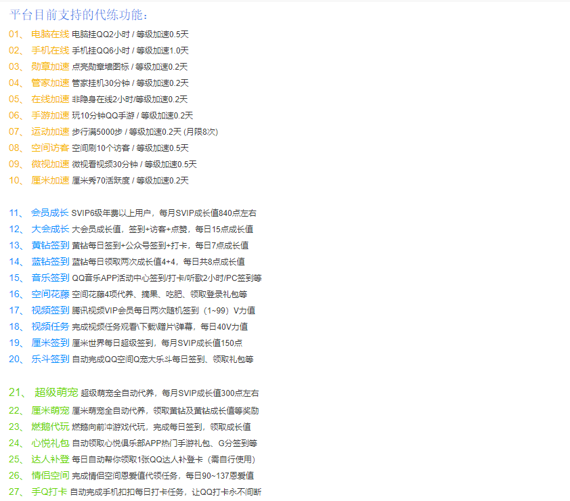Click the label 厘米签到
Image resolution: width=570 pixels, height=501 pixels.
point(50,343)
